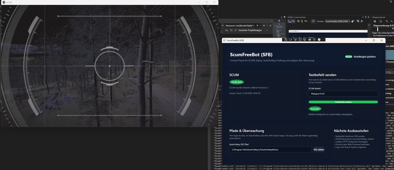Click output line mentioning System.Text.Json.dll
The image size is (394, 170).
304,168
